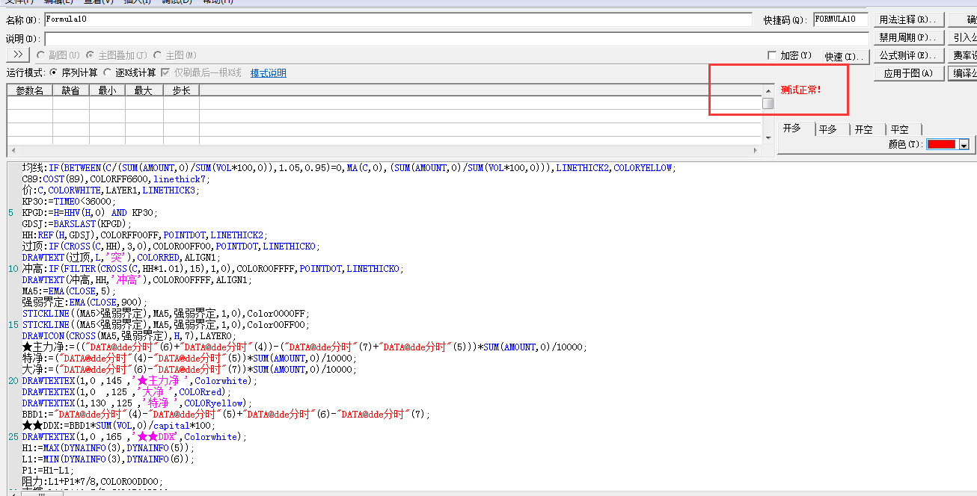Choose the 主图叠加 radio option
The height and width of the screenshot is (496, 977).
click(91, 55)
